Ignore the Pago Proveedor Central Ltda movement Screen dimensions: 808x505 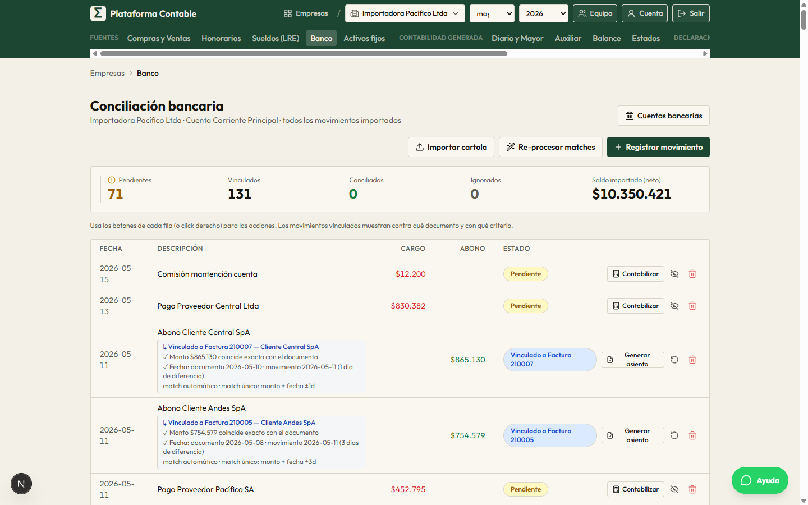click(674, 306)
